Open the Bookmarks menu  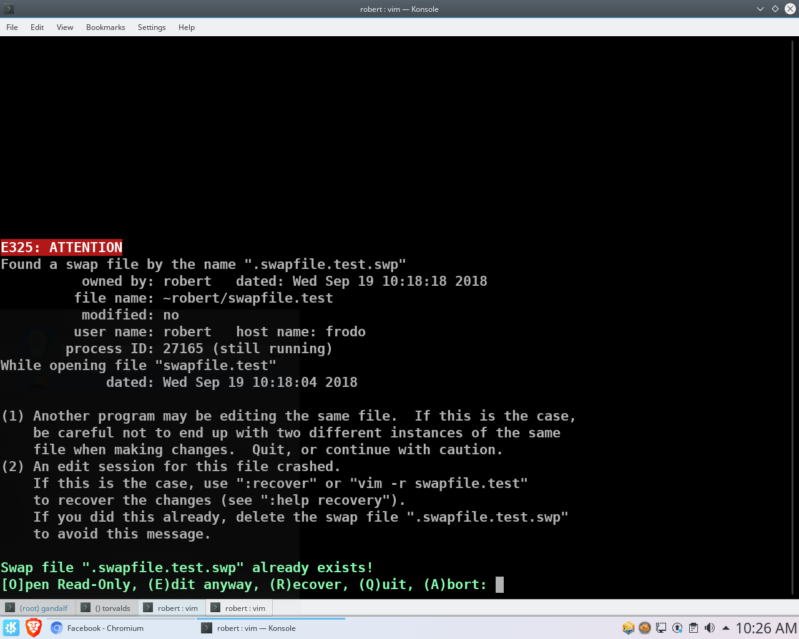coord(105,27)
